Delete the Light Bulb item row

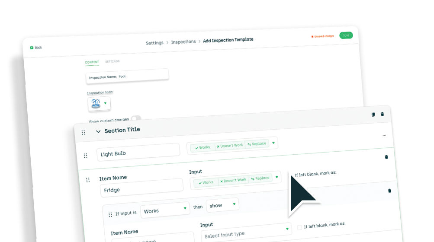[386, 157]
